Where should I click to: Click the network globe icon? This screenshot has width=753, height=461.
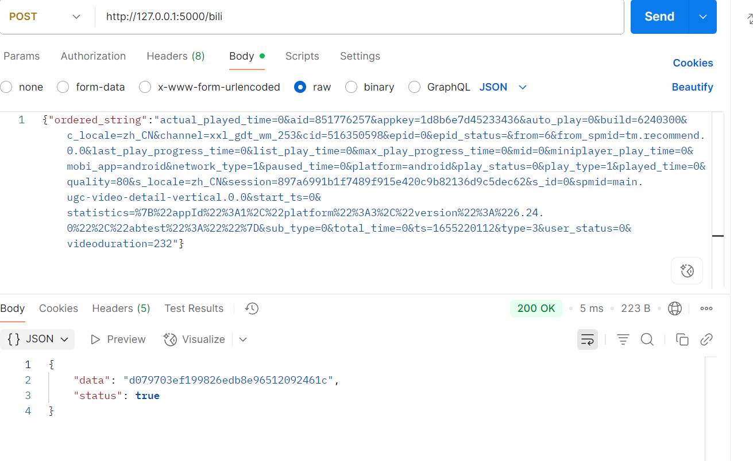675,308
